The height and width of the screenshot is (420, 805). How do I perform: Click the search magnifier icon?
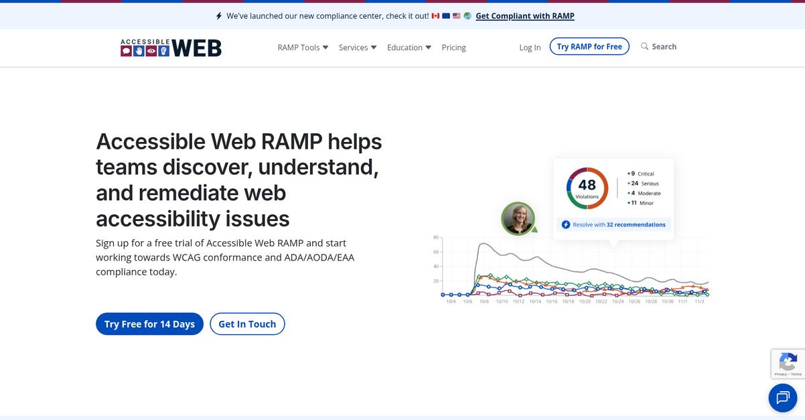pos(644,46)
